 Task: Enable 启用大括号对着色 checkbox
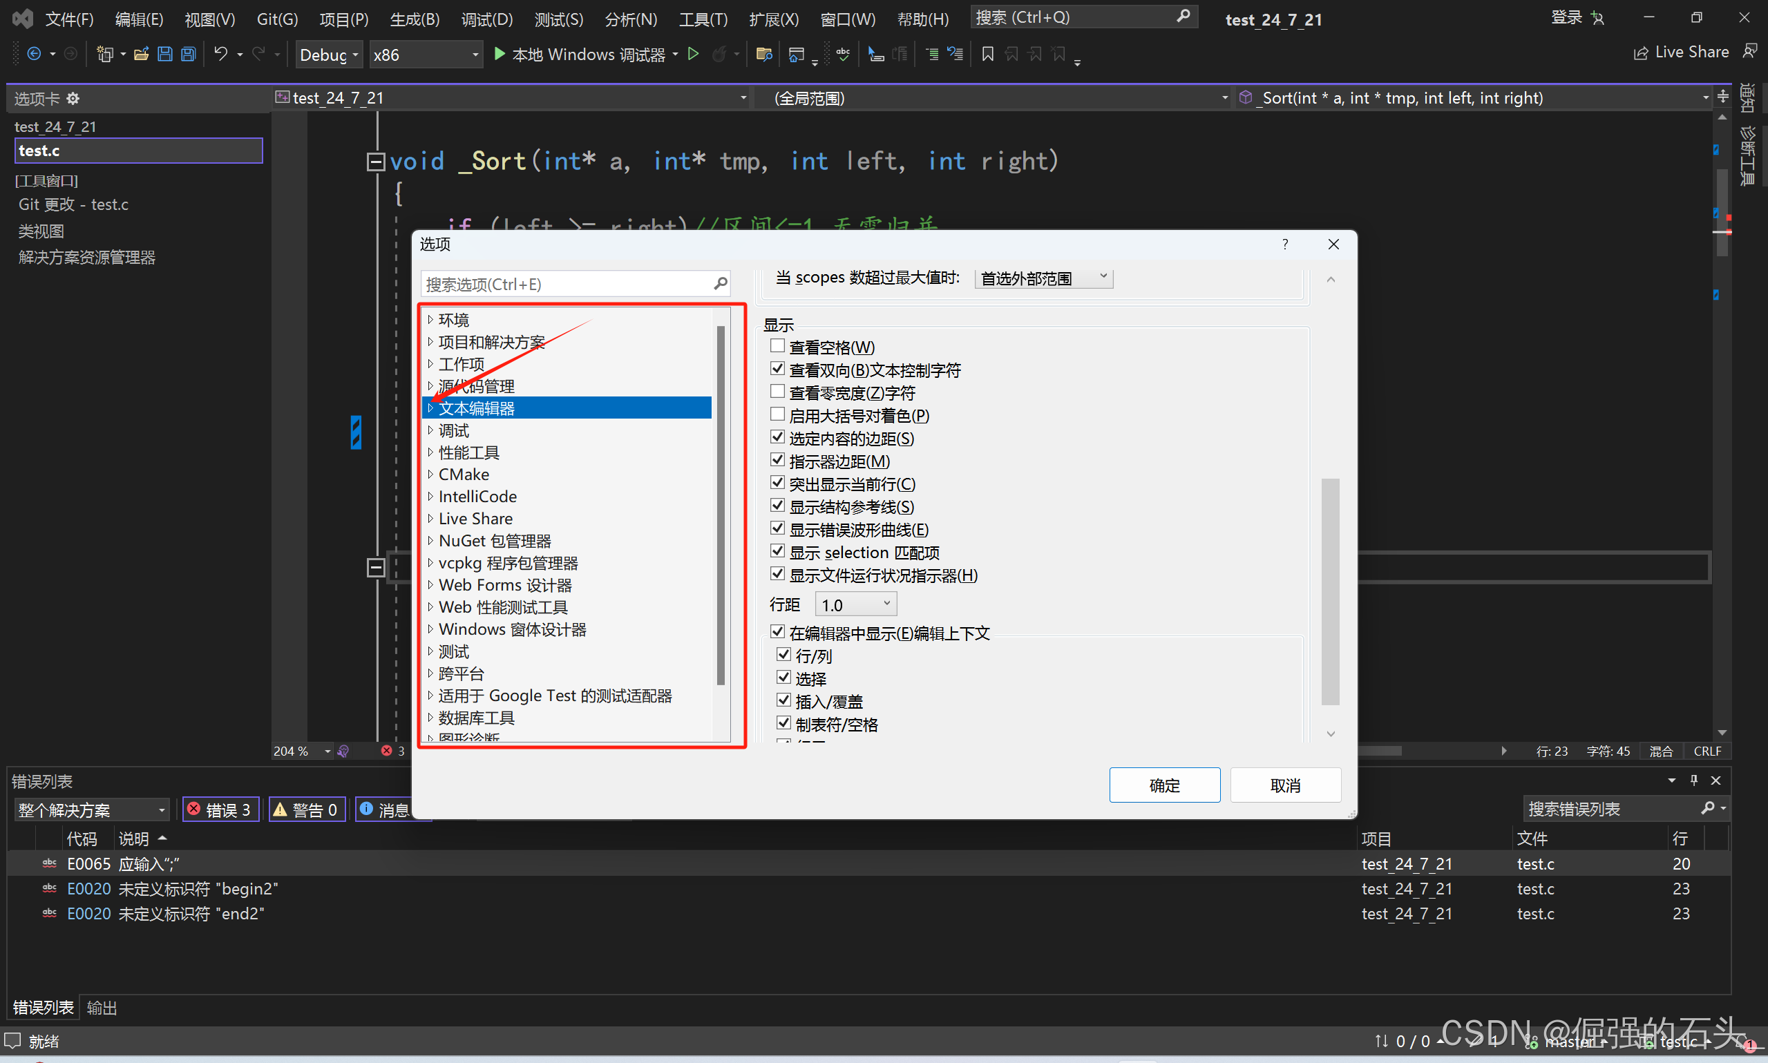click(x=777, y=414)
